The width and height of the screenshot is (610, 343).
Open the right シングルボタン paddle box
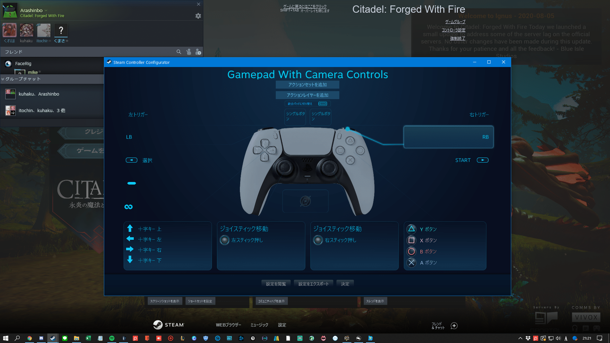pos(321,117)
